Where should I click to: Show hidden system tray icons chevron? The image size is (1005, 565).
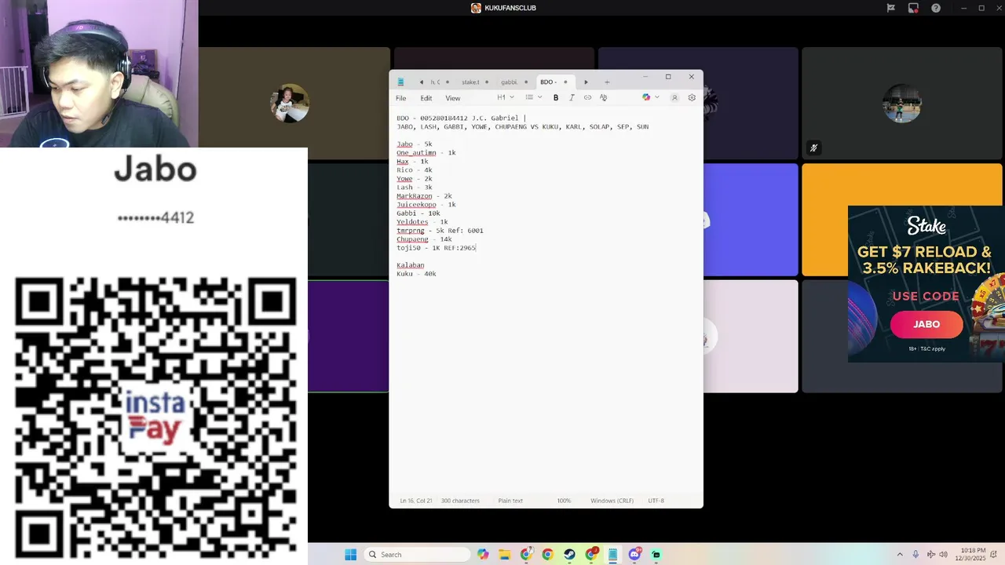[x=900, y=555]
